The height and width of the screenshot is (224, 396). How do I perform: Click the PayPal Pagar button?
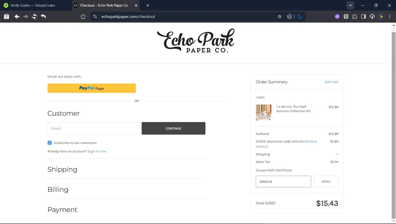[x=92, y=88]
